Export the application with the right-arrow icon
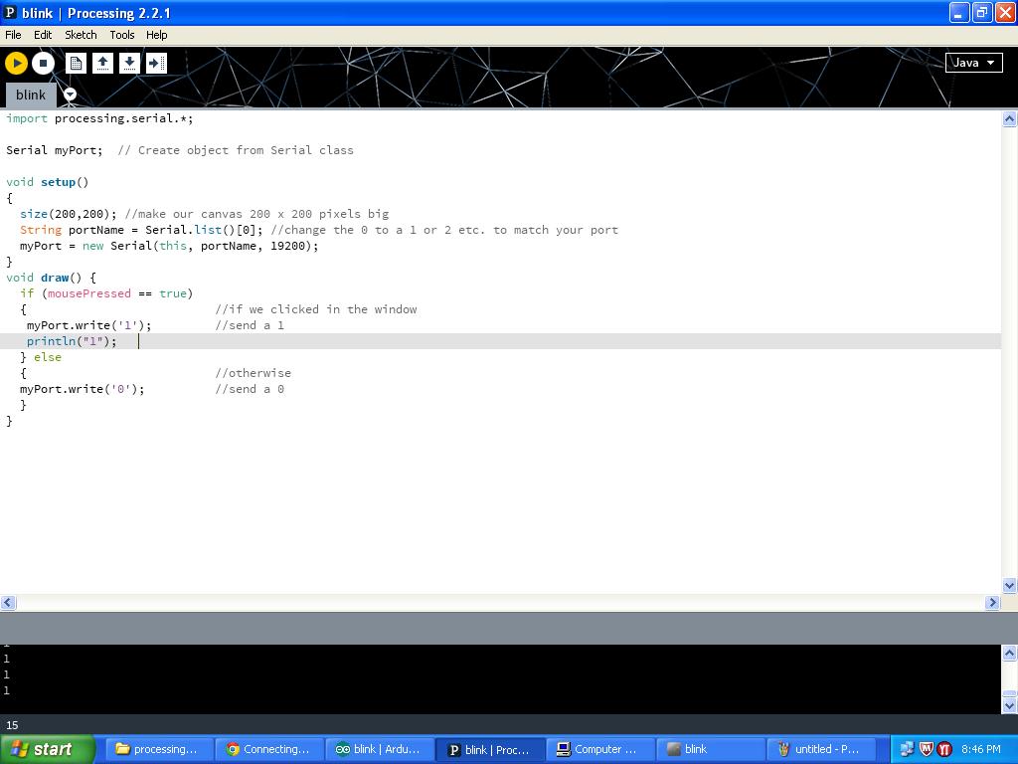This screenshot has height=764, width=1018. click(156, 63)
